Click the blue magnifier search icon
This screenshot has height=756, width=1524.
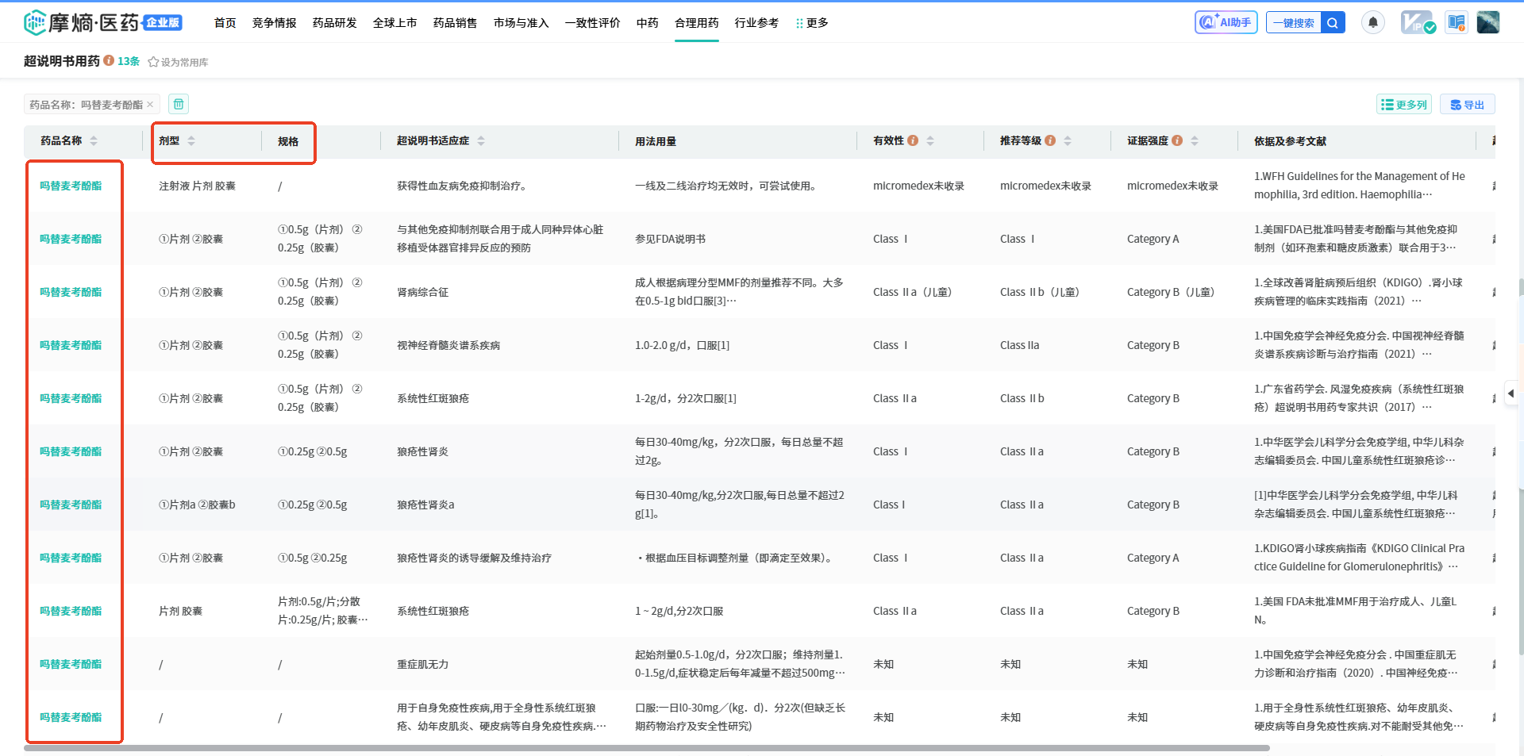tap(1333, 23)
